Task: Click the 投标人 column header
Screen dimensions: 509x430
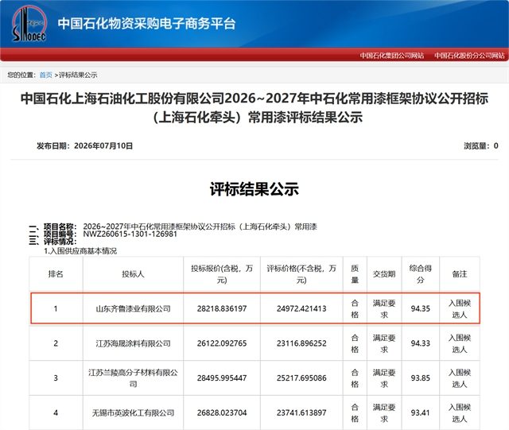Action: [133, 274]
